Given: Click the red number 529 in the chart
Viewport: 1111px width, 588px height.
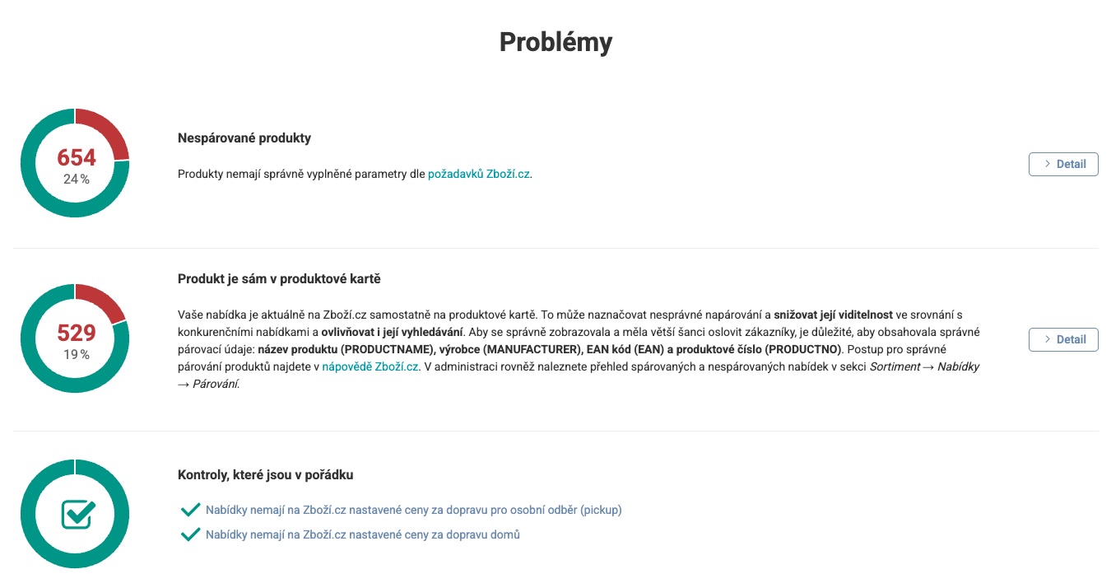Looking at the screenshot, I should tap(77, 333).
